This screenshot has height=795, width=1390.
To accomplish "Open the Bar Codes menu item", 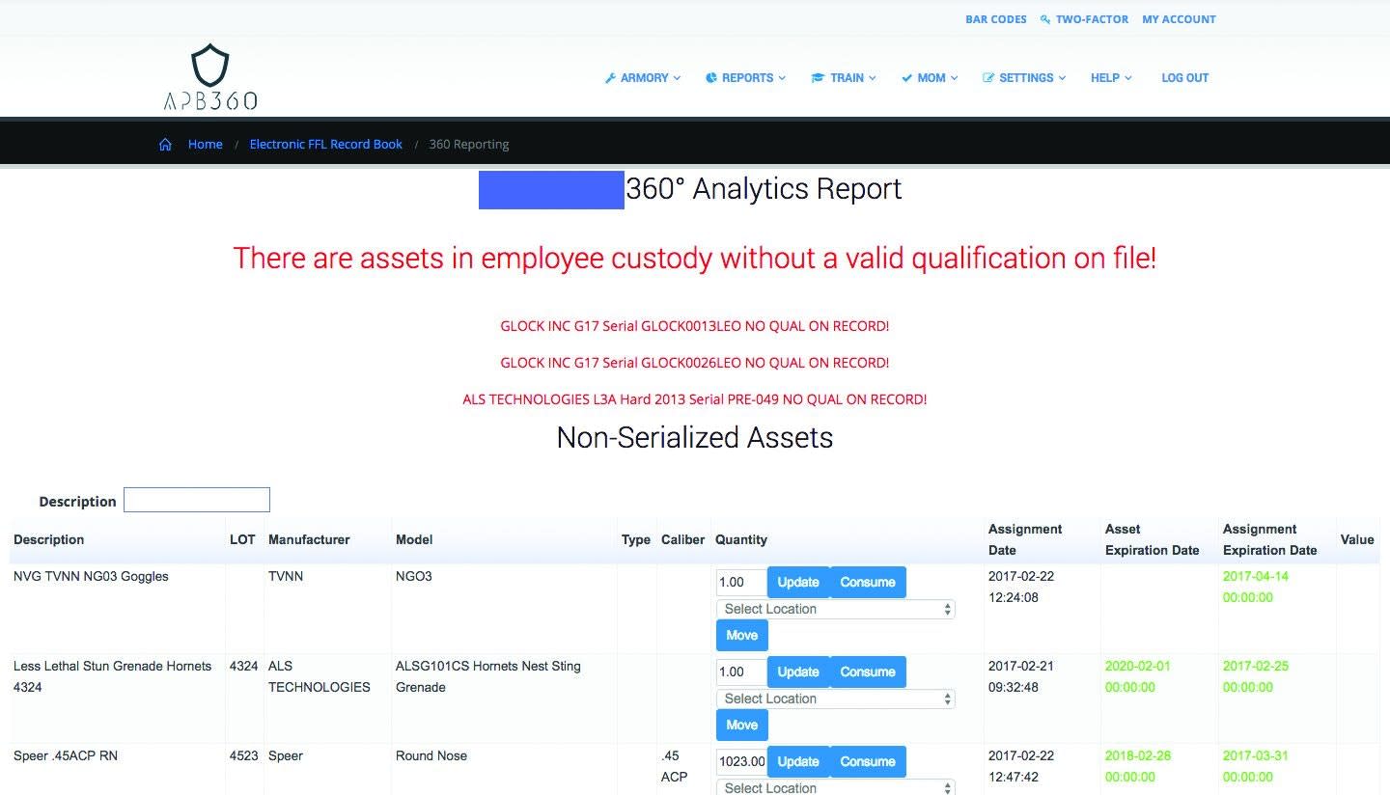I will point(995,19).
